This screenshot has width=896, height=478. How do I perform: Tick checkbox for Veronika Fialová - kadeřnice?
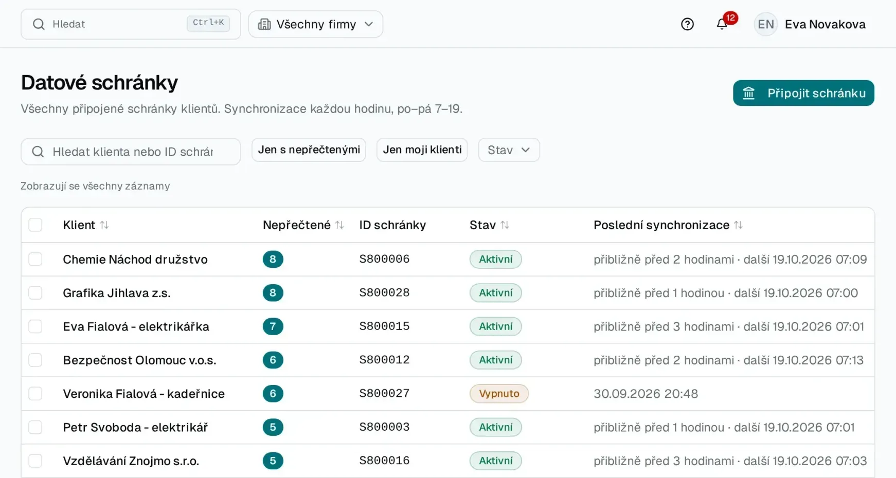35,394
